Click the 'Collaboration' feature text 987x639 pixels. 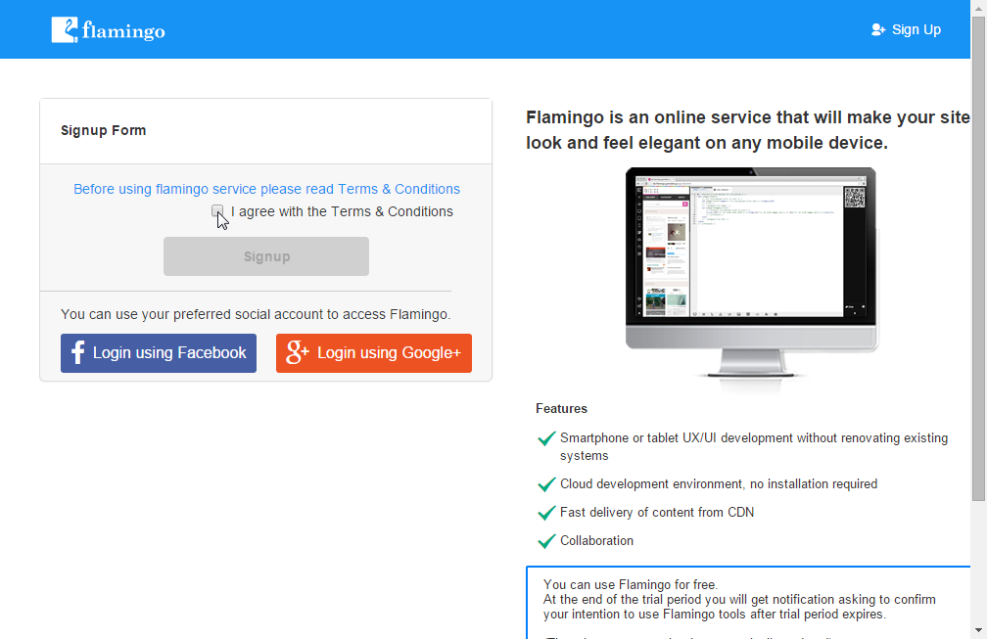tap(596, 541)
